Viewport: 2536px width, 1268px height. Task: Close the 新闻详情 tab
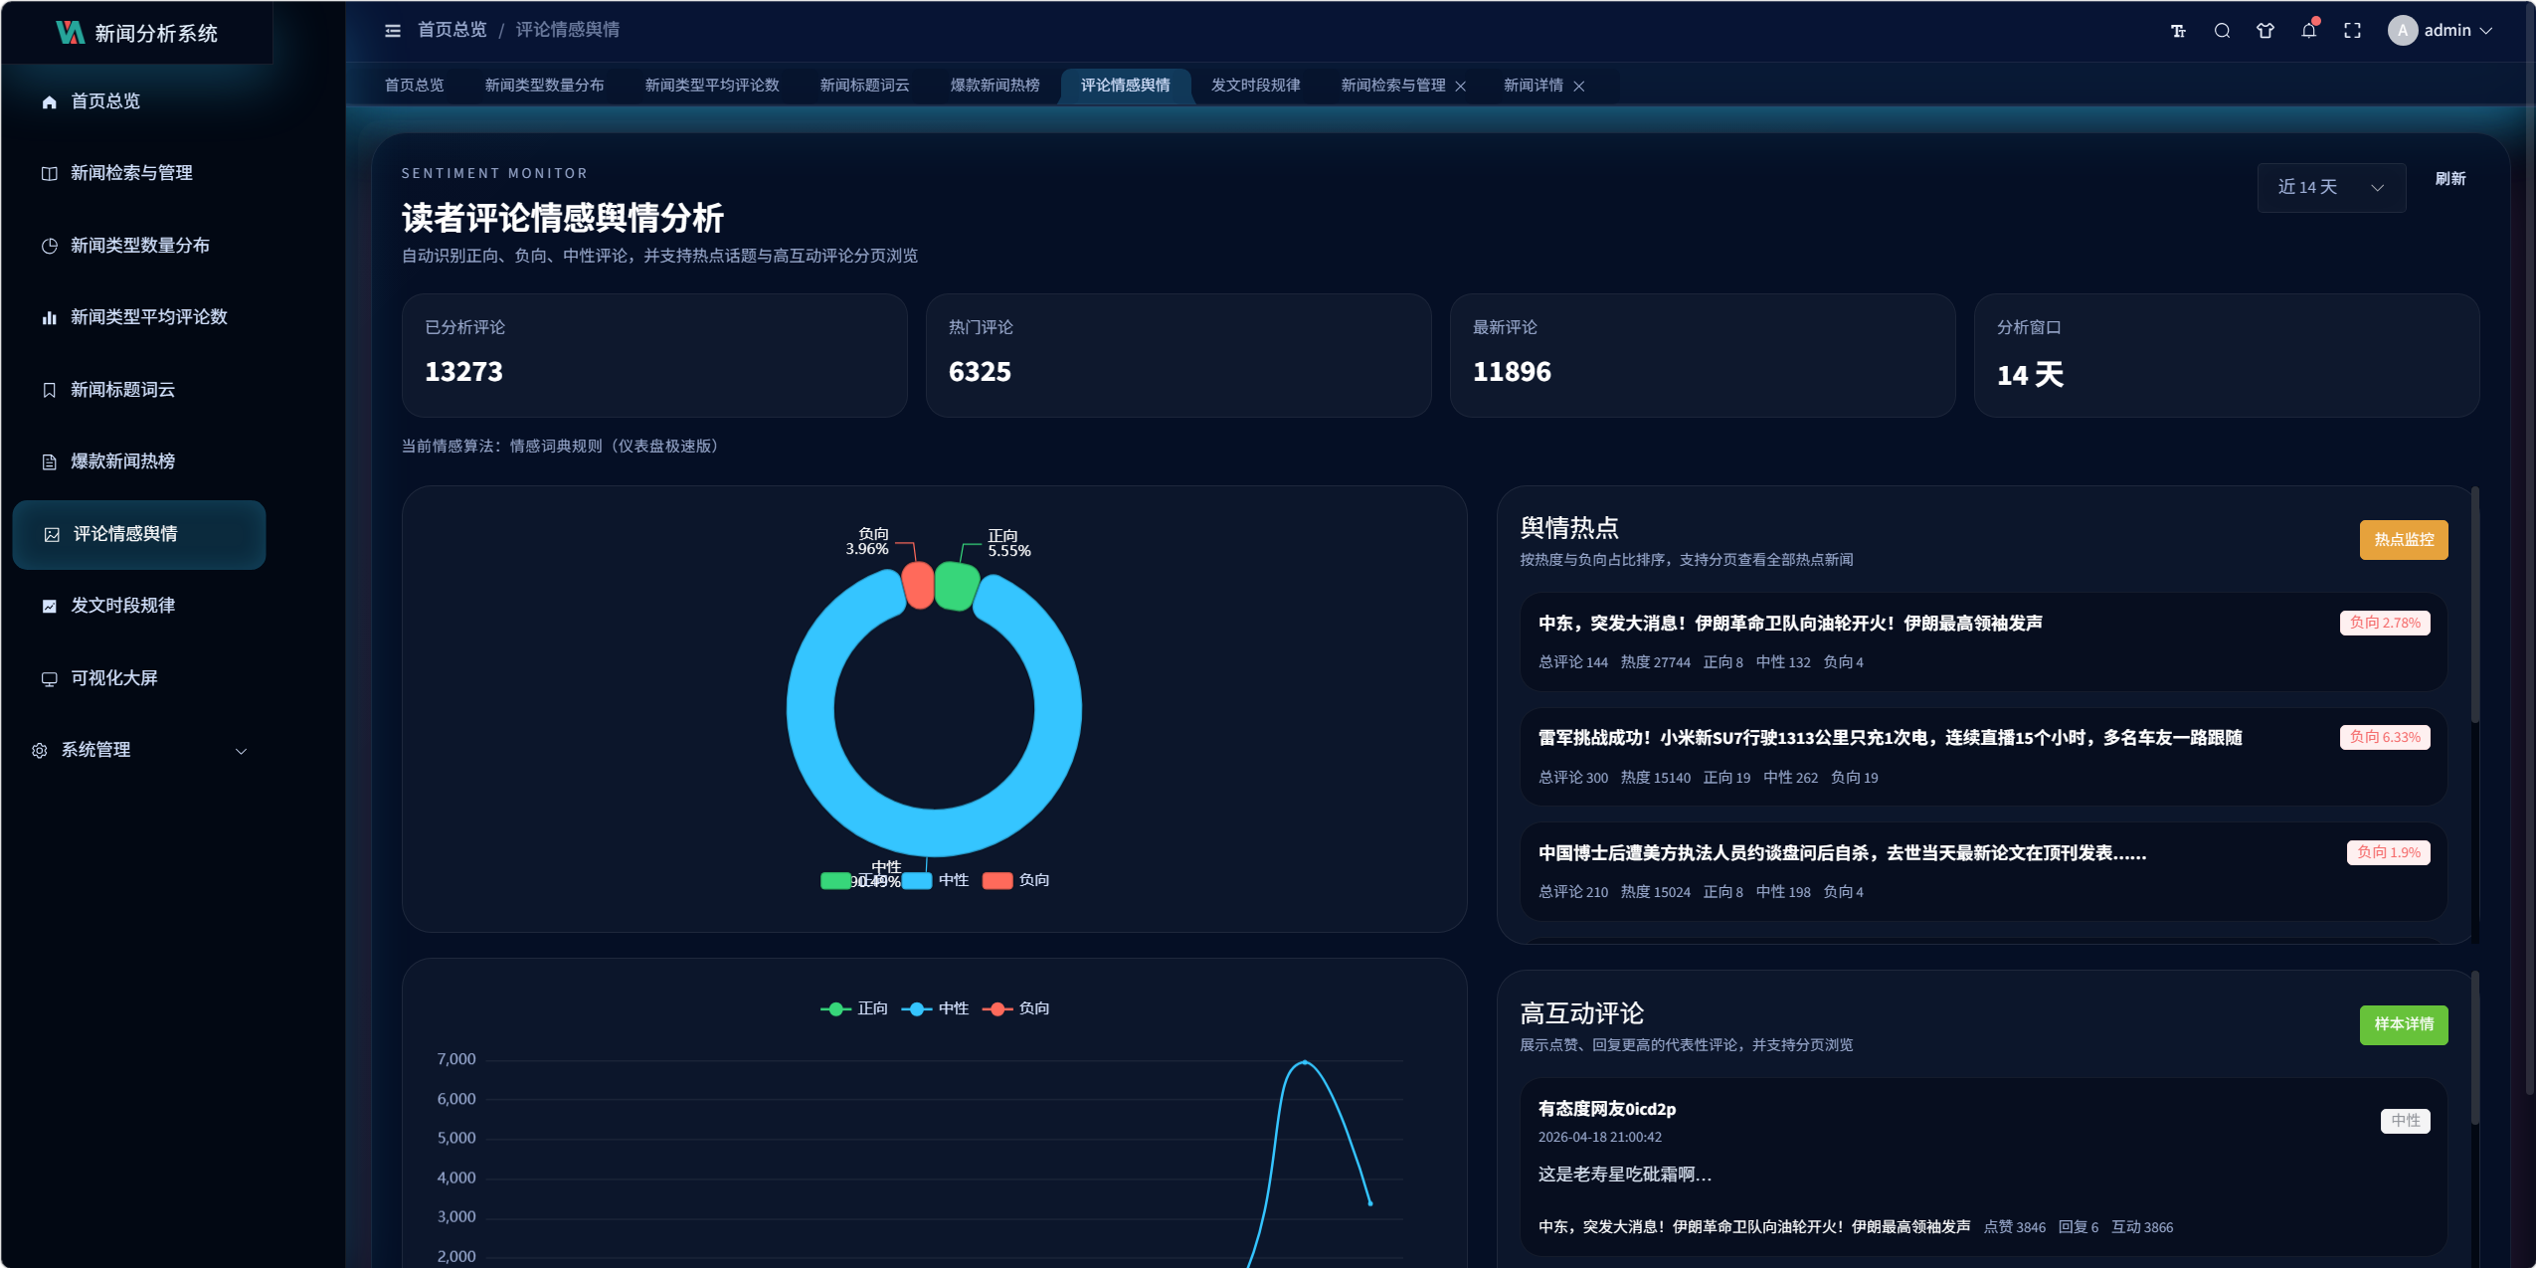pos(1579,87)
